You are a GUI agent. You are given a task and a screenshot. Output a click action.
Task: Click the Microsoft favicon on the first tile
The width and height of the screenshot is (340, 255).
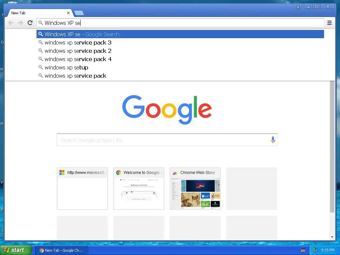[62, 173]
